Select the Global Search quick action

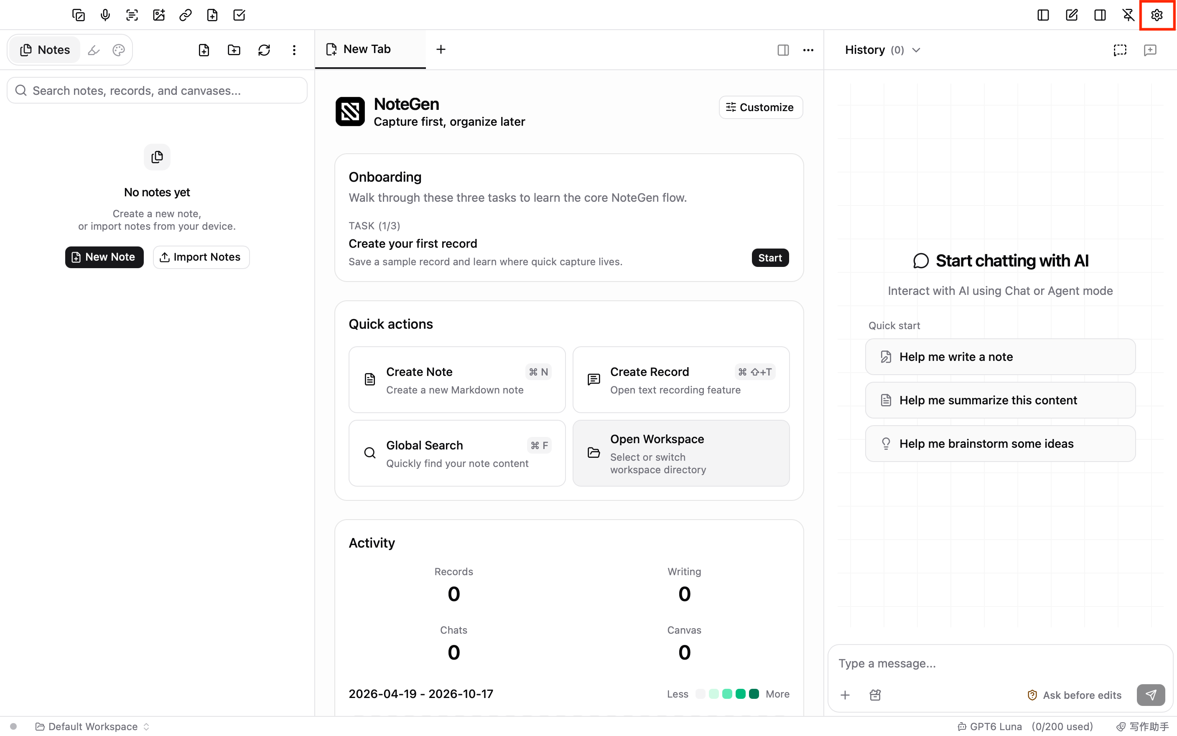[457, 453]
